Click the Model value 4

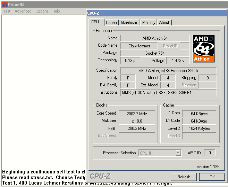[x=168, y=78]
